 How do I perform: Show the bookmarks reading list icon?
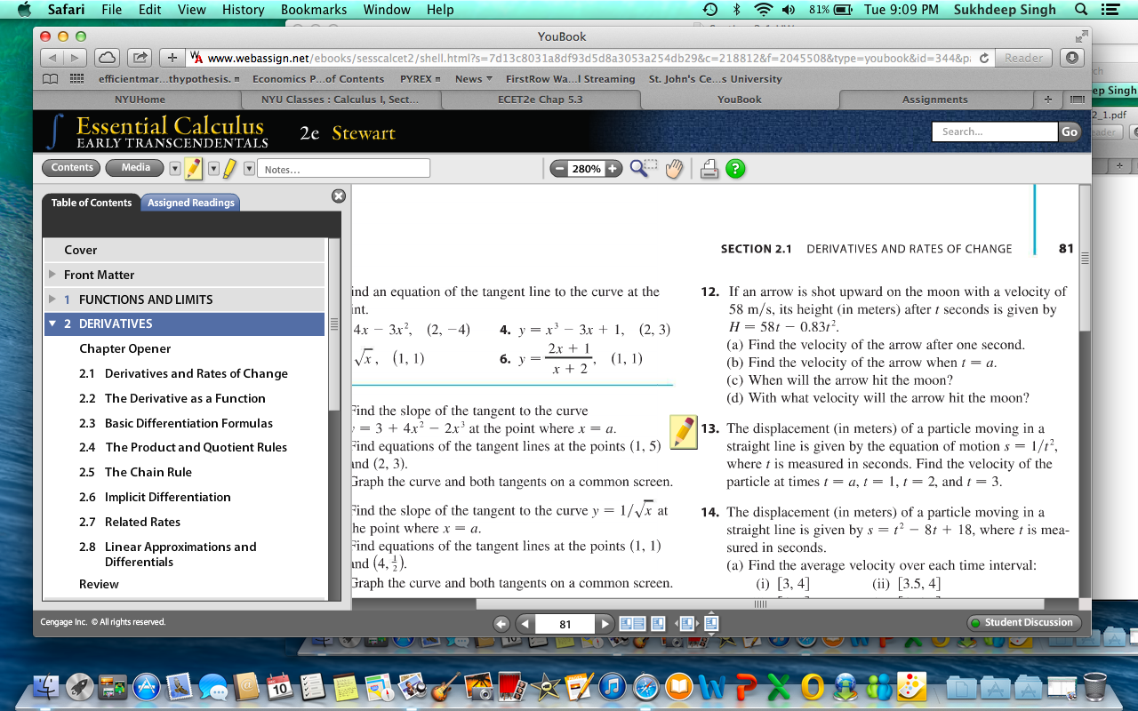pos(52,78)
